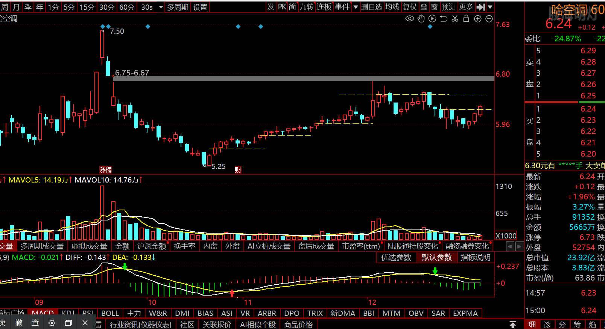Click the floating panel restore window icon
Image resolution: width=605 pixels, height=329 pixels.
68,323
